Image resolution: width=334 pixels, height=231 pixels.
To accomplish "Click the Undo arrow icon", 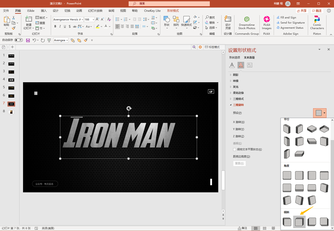I will [x=34, y=40].
